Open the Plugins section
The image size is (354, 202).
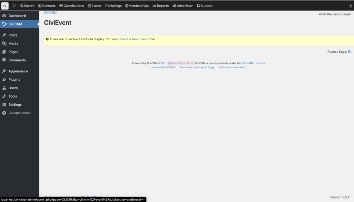pos(19,80)
